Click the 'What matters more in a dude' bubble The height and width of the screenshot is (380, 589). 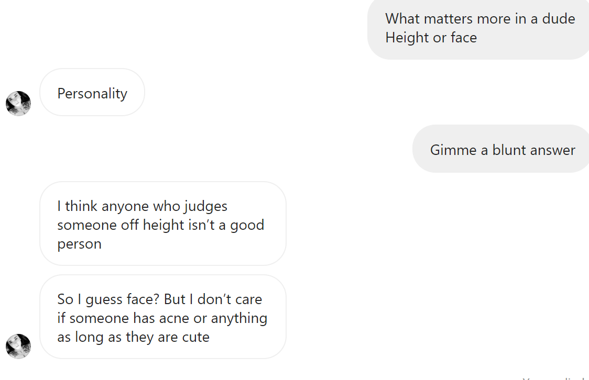click(x=478, y=28)
